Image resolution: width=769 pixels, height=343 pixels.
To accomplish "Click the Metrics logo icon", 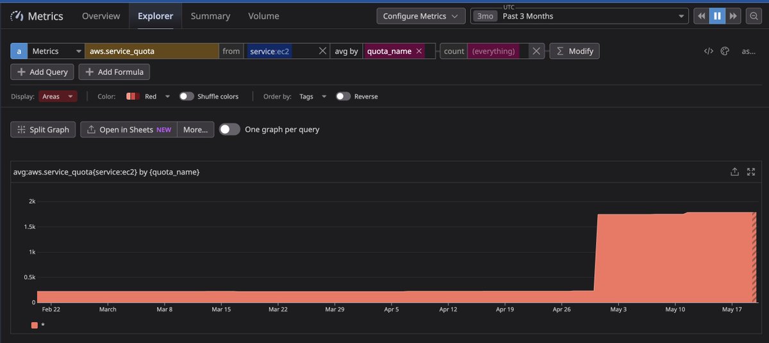I will coord(17,16).
